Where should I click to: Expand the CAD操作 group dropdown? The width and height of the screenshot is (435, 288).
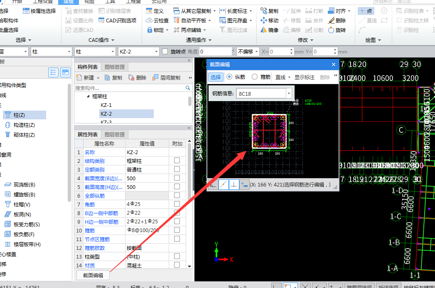coord(113,40)
